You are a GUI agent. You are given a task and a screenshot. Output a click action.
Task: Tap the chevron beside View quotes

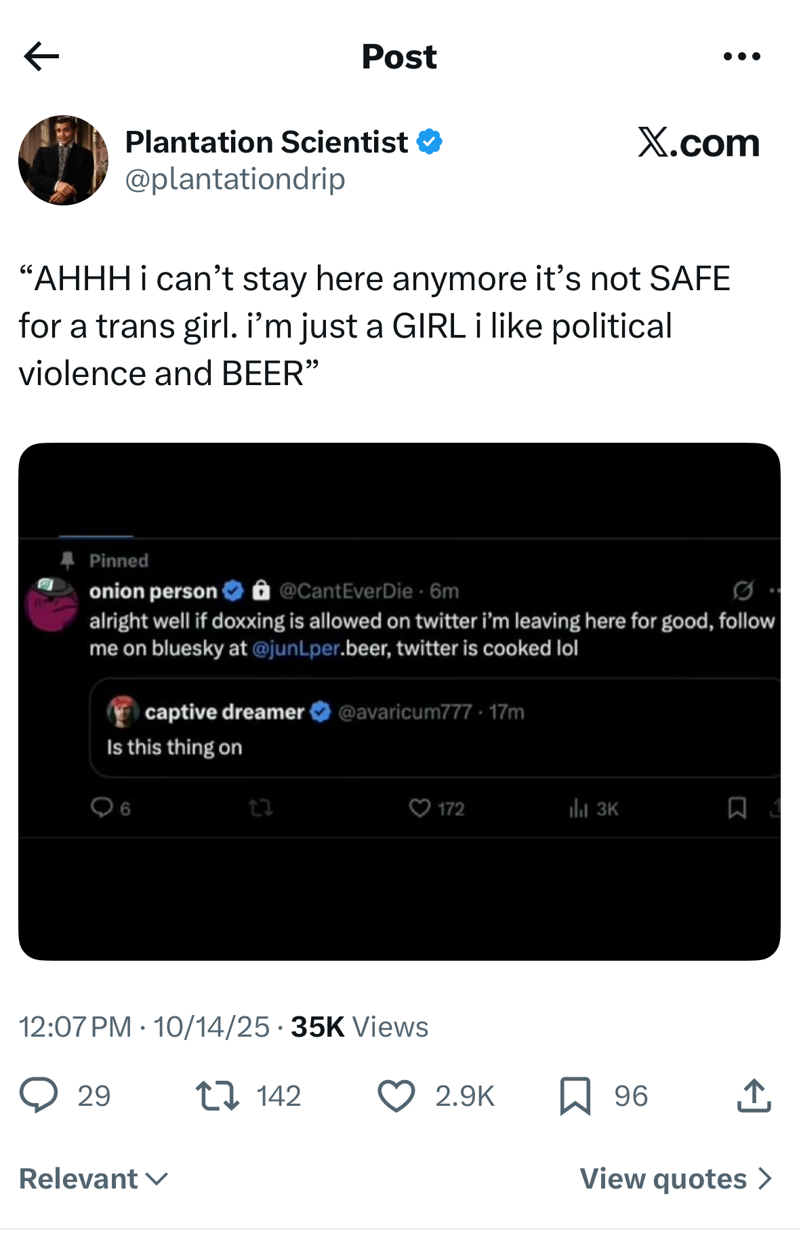(x=765, y=1179)
